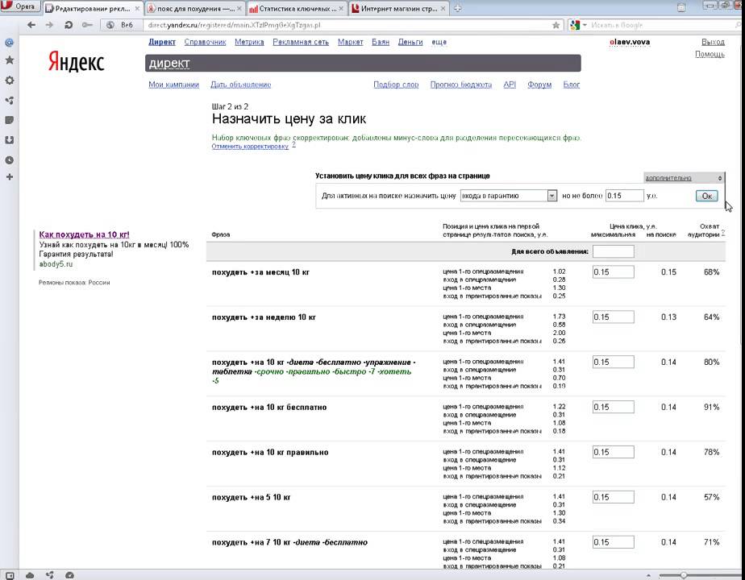The height and width of the screenshot is (580, 745).
Task: Open the History clock panel in sidebar
Action: coord(9,159)
